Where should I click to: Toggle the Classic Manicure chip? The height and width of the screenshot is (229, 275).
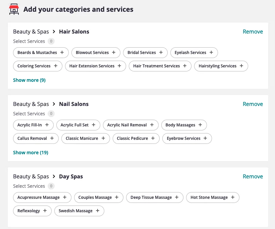86,138
